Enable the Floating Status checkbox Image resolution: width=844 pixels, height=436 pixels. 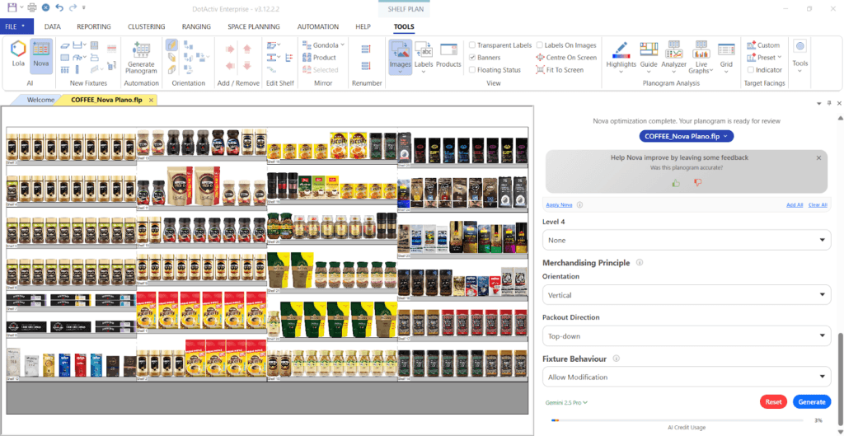click(x=472, y=70)
